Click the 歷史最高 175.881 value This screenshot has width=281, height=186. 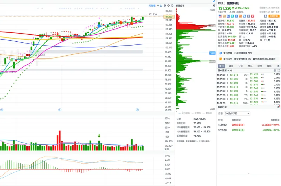click(231, 43)
